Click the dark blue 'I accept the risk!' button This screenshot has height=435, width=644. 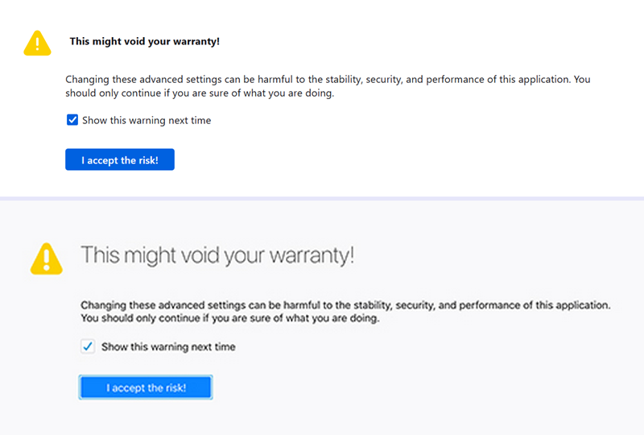[x=120, y=159]
